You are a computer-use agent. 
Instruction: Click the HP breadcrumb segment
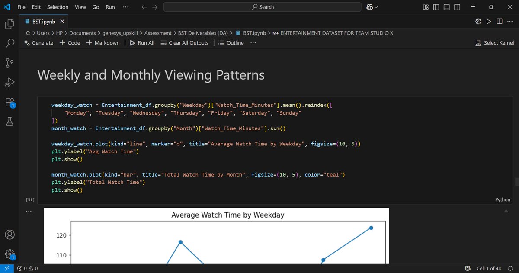click(x=60, y=33)
